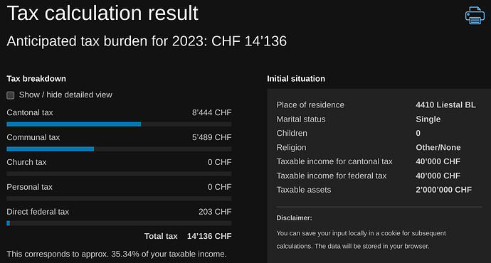Toggle the Show / hide detailed view checkbox
Image resolution: width=491 pixels, height=263 pixels.
pos(11,95)
